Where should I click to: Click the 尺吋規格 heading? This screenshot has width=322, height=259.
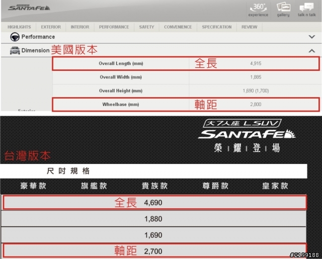coord(68,171)
